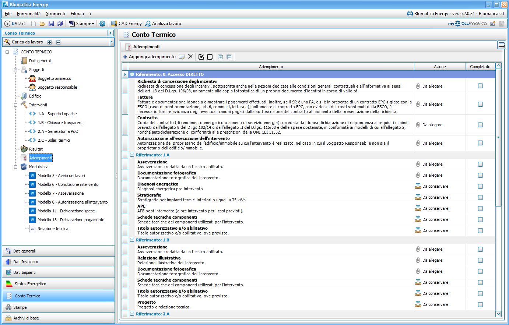Collapse the Modulistica tree node
Image resolution: width=509 pixels, height=325 pixels.
pos(16,167)
